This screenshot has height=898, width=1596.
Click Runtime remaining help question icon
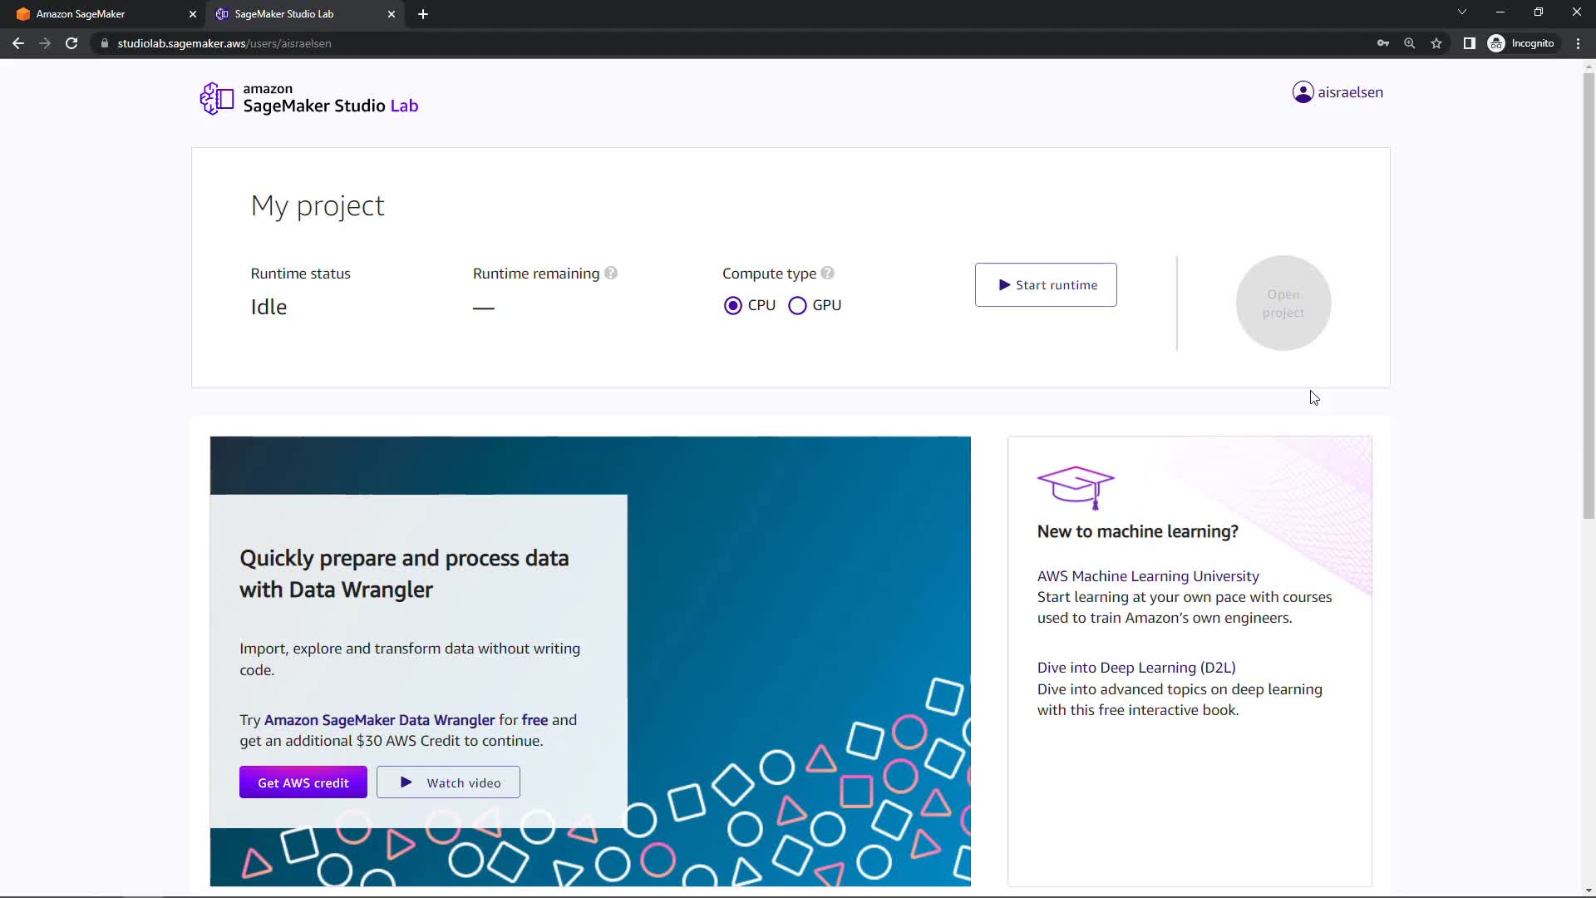pos(611,274)
